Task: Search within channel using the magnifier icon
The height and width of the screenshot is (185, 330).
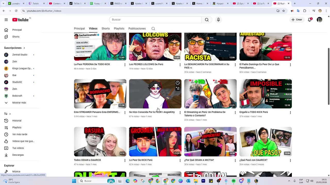Action: pyautogui.click(x=153, y=29)
